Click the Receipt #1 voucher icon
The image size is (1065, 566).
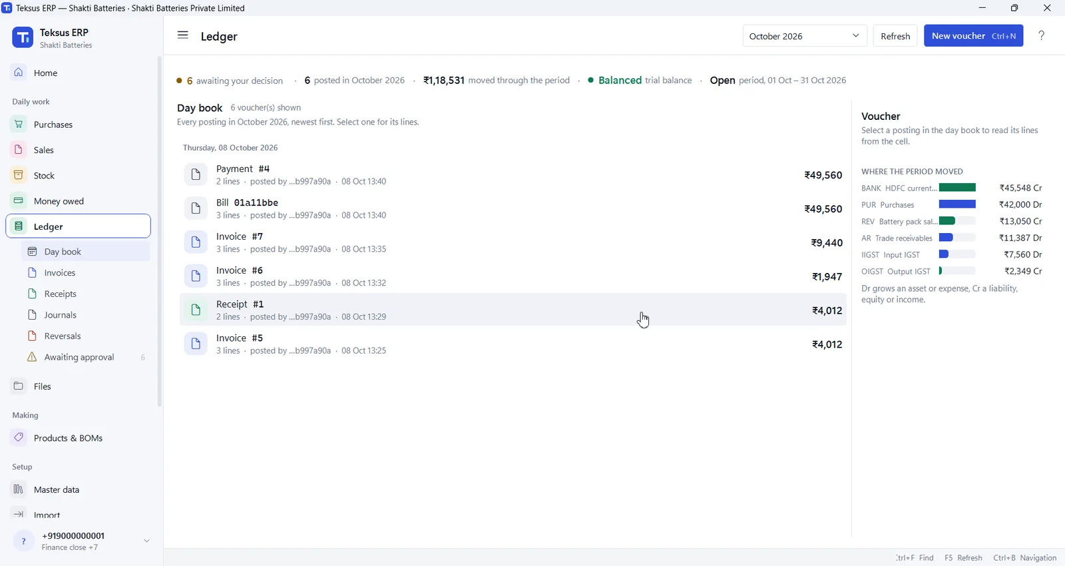[x=196, y=310]
